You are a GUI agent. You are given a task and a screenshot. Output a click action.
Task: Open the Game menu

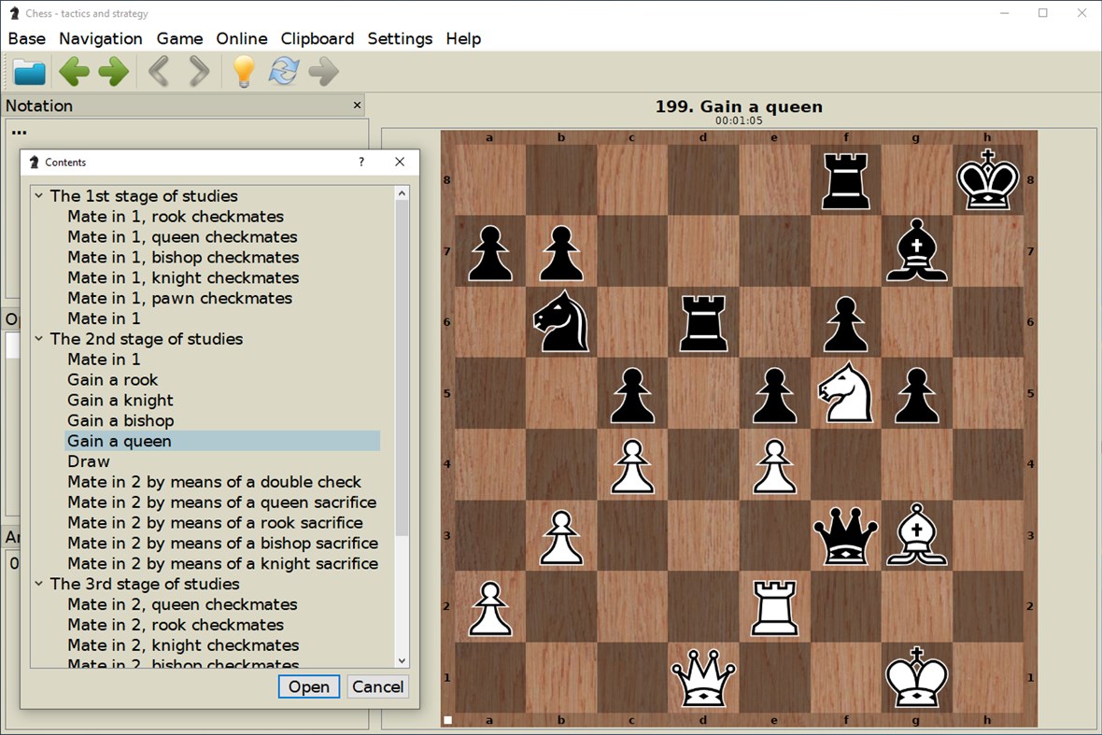tap(179, 38)
